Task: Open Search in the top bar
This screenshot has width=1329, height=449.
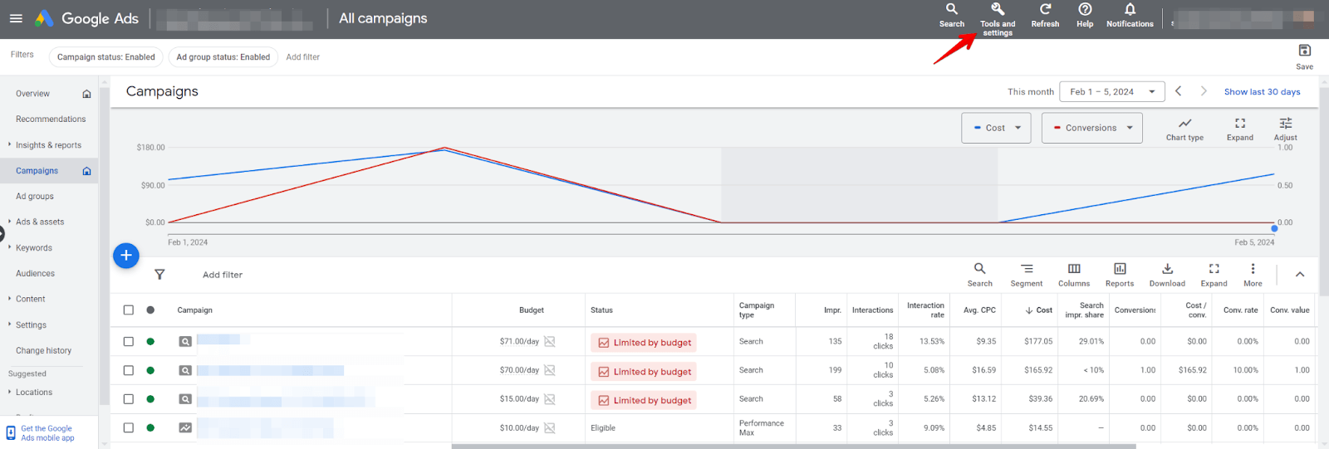Action: tap(952, 15)
